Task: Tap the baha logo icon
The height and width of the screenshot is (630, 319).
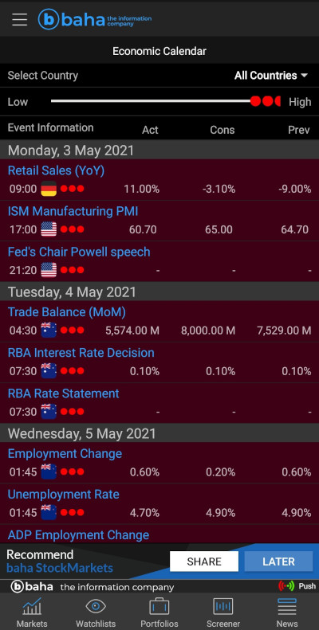Action: coord(49,19)
